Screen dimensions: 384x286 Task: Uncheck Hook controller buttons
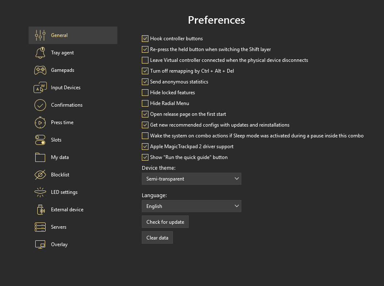pyautogui.click(x=145, y=39)
